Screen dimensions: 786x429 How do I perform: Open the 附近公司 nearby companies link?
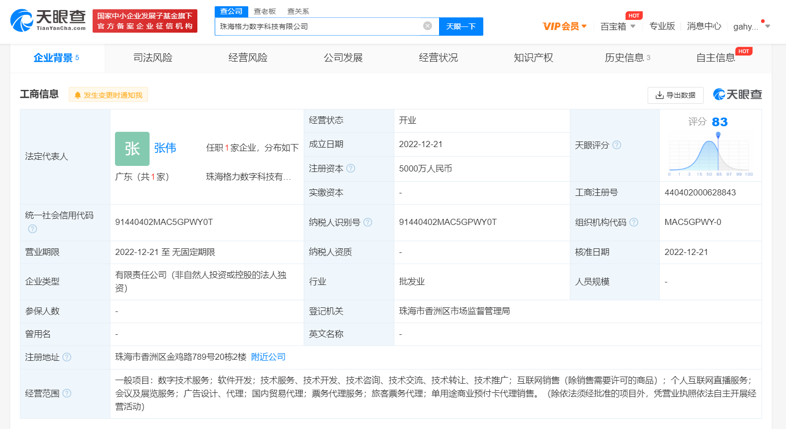click(268, 357)
